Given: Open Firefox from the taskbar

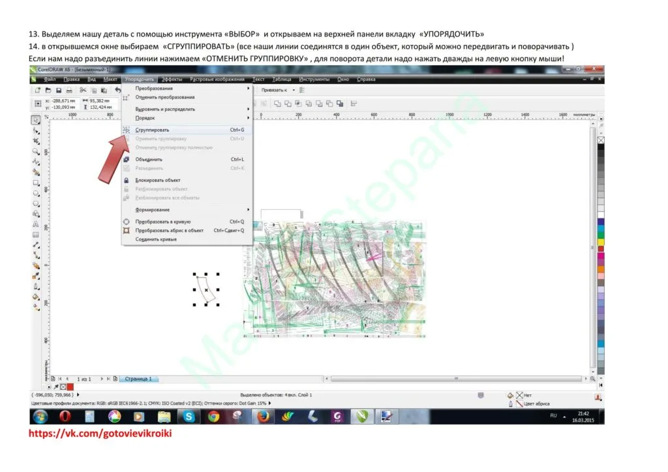Looking at the screenshot, I should pyautogui.click(x=263, y=416).
